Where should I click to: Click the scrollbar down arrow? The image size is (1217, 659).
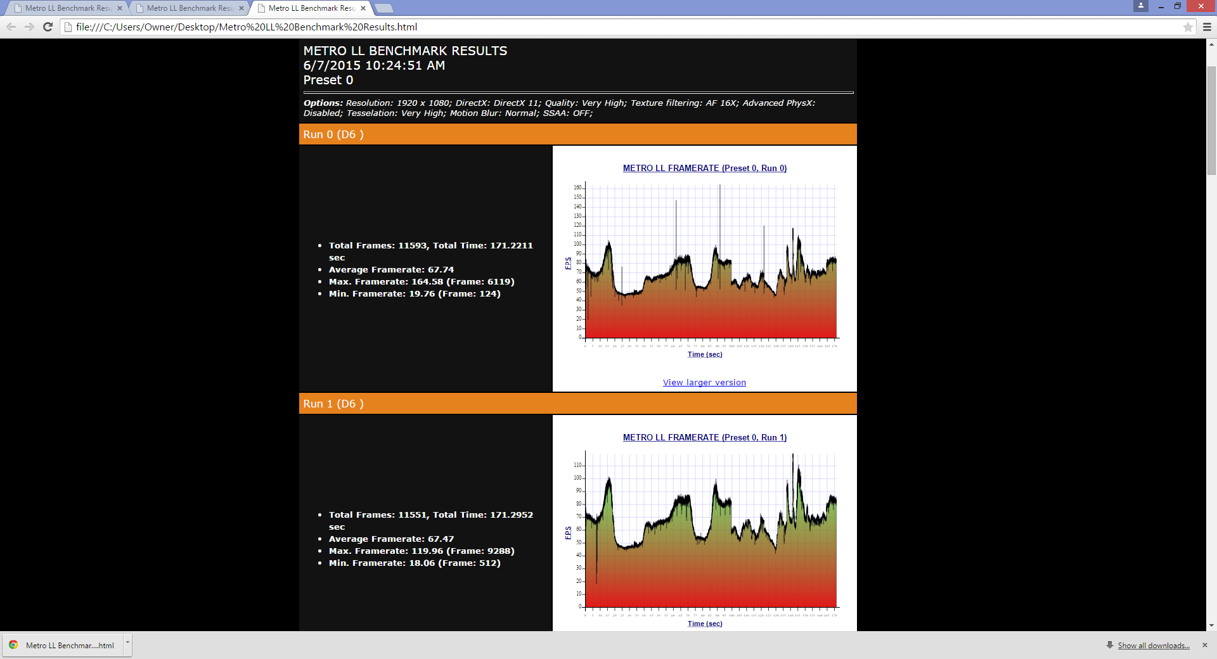[x=1211, y=625]
